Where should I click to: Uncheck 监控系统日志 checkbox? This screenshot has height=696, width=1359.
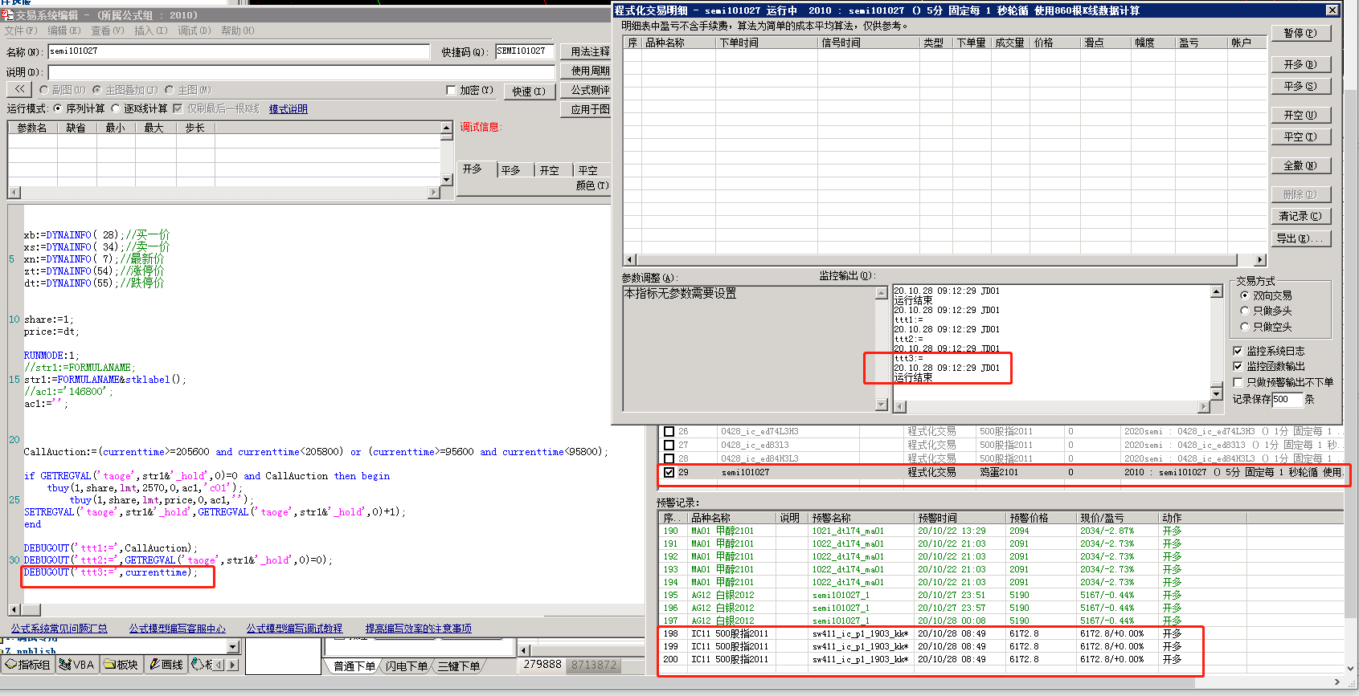1238,351
